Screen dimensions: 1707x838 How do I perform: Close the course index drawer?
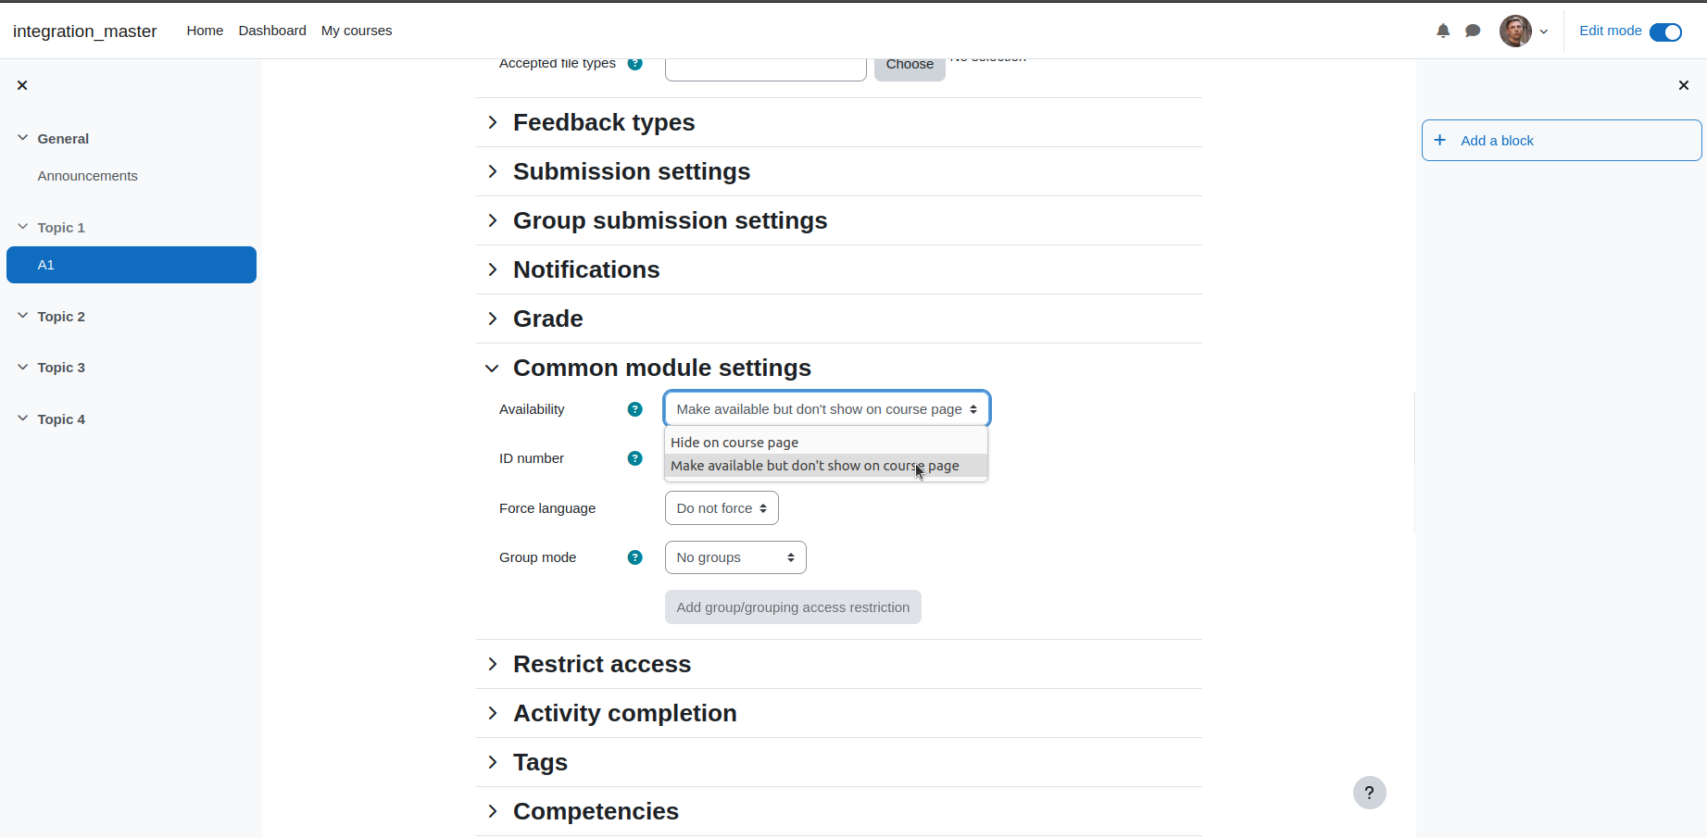pos(22,85)
